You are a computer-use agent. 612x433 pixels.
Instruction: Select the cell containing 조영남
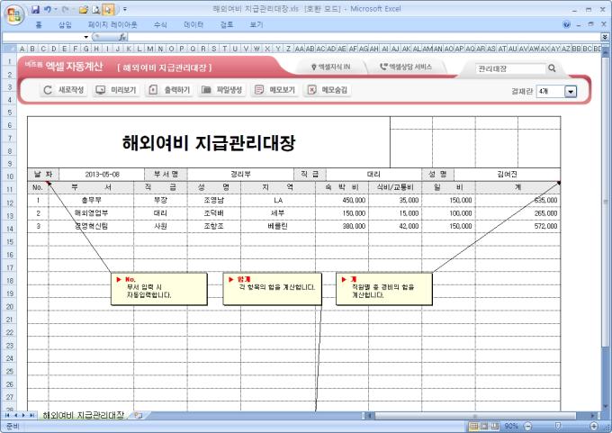214,201
